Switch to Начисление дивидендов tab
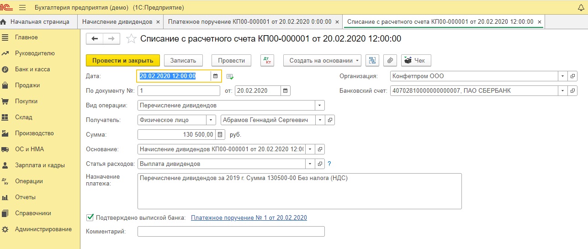This screenshot has width=588, height=249. (x=117, y=21)
